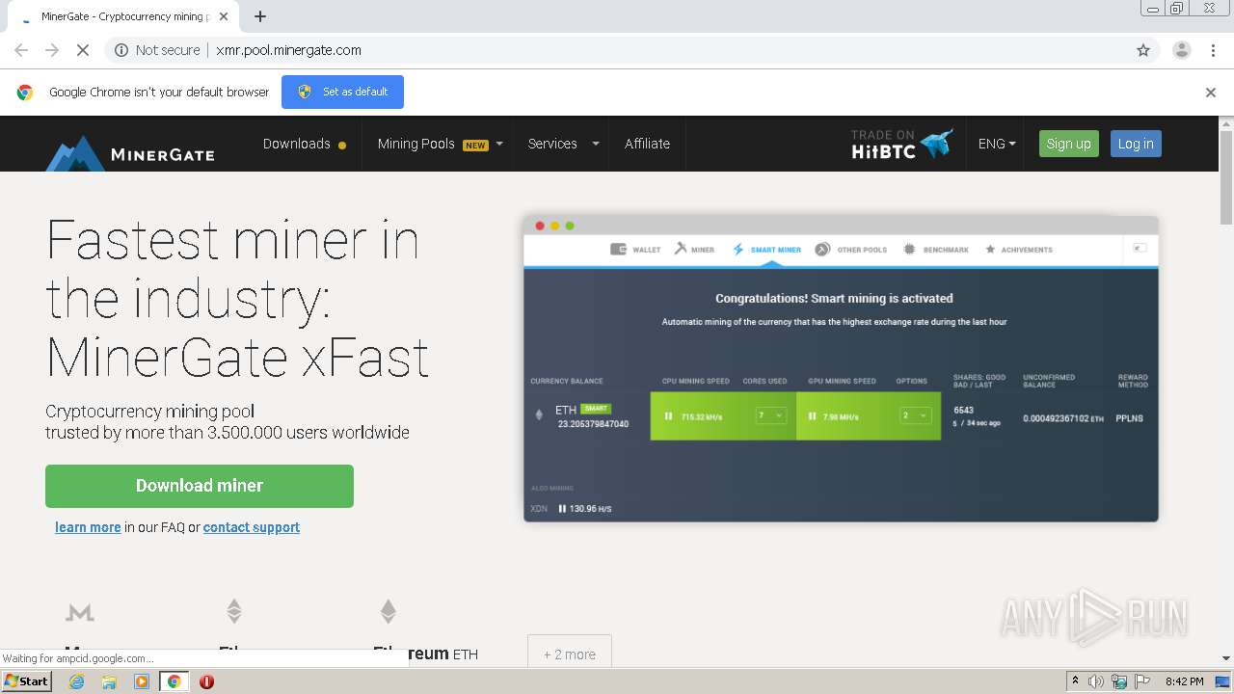Show hidden system tray icons

coord(1075,681)
